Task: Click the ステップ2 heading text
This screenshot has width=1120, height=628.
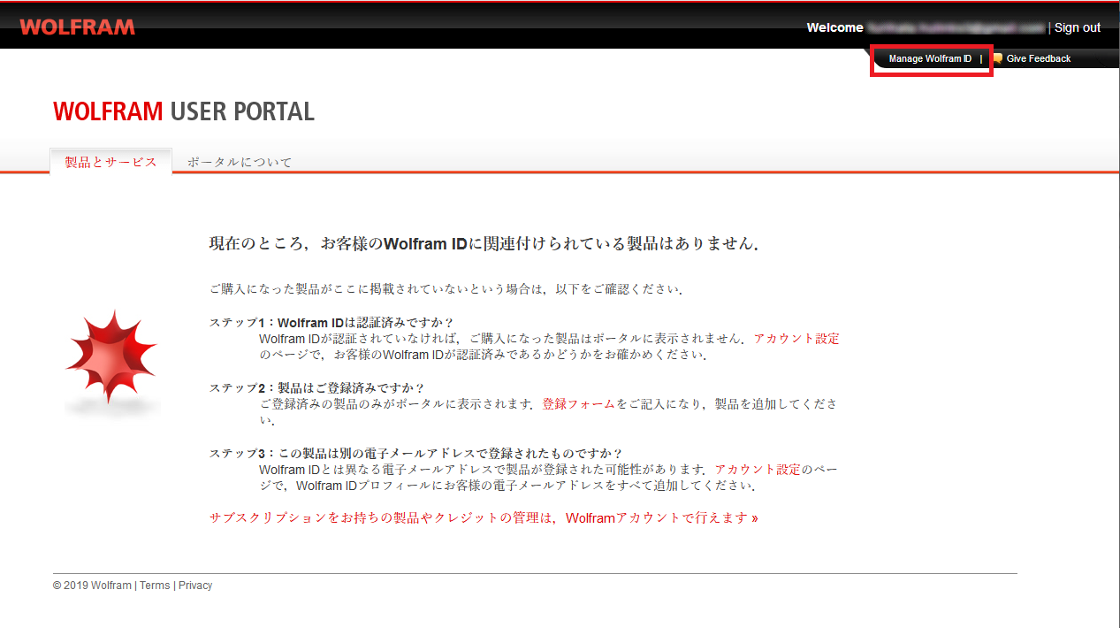Action: [317, 387]
